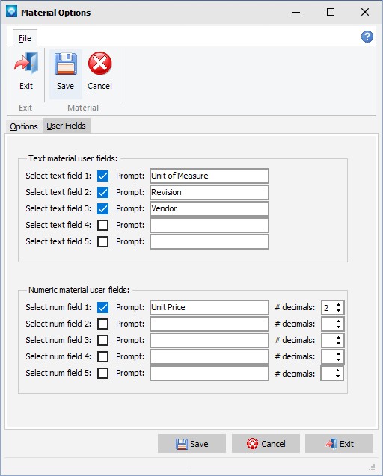The height and width of the screenshot is (476, 383).
Task: Toggle Select num field 1 checkbox
Action: tap(102, 307)
